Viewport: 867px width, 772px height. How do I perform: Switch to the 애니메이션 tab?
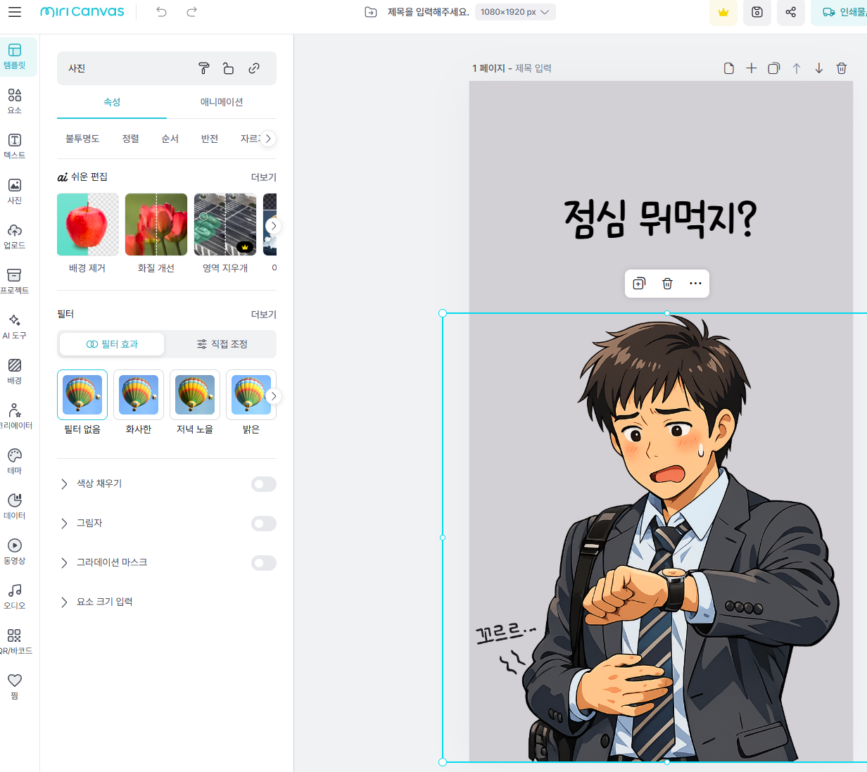[x=222, y=102]
